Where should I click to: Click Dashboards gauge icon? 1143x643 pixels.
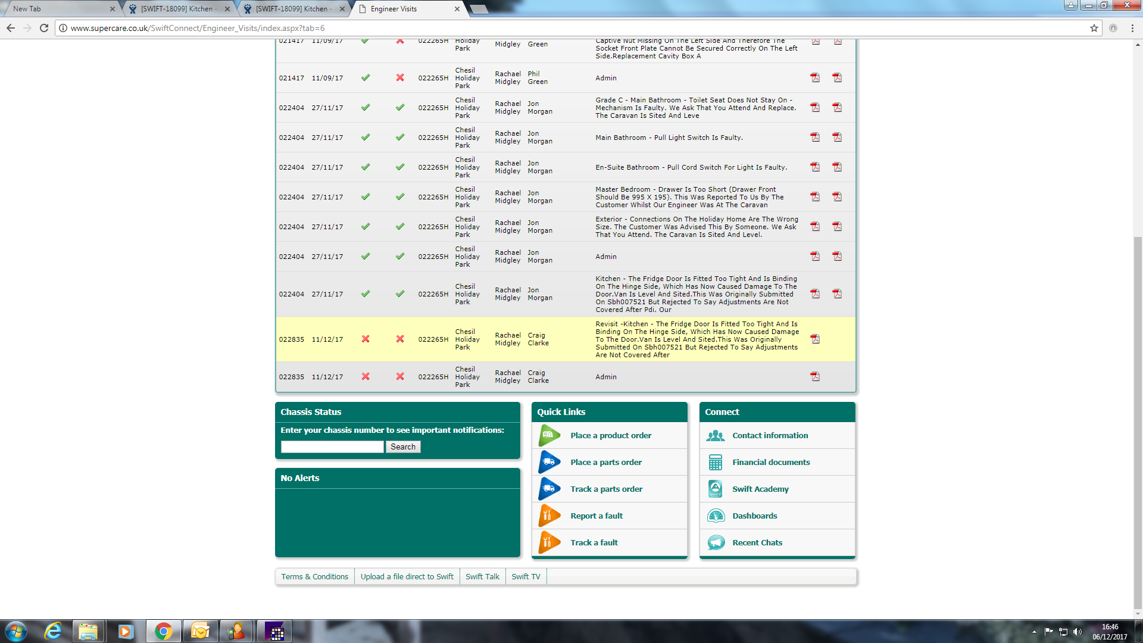point(716,516)
